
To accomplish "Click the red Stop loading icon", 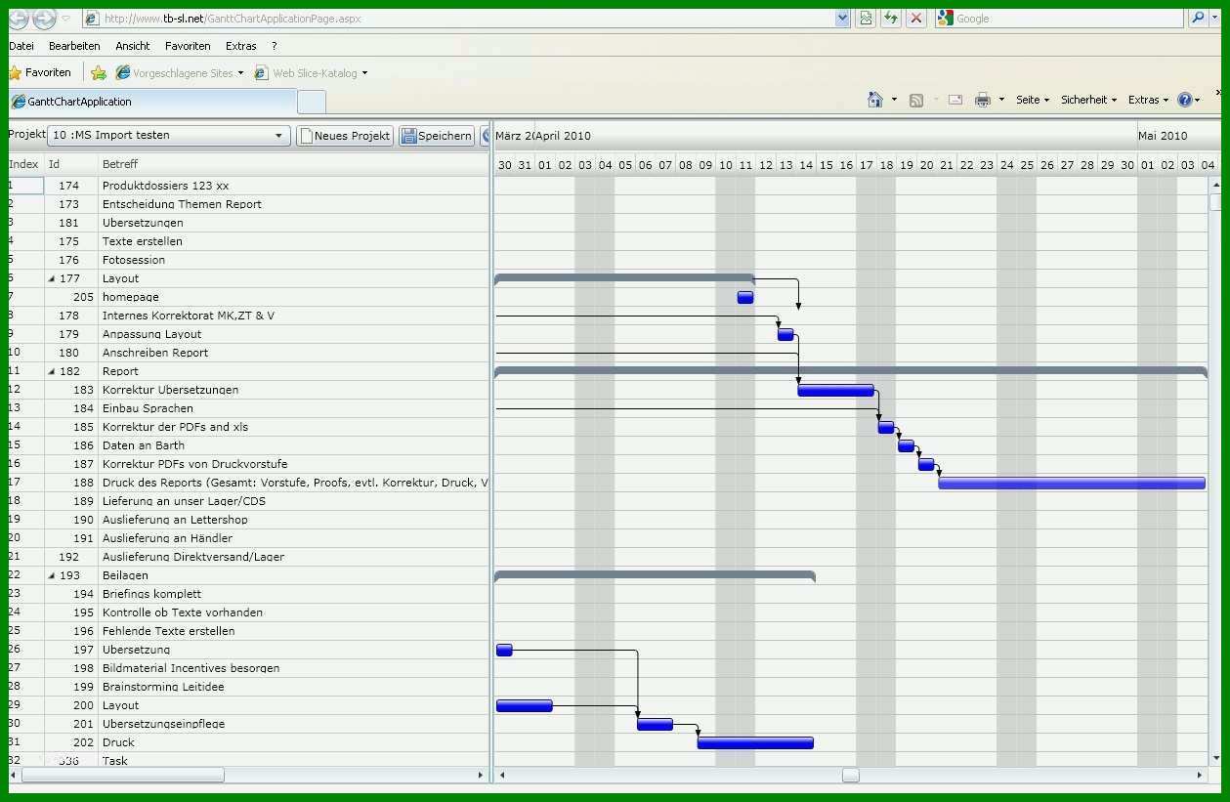I will coord(916,18).
